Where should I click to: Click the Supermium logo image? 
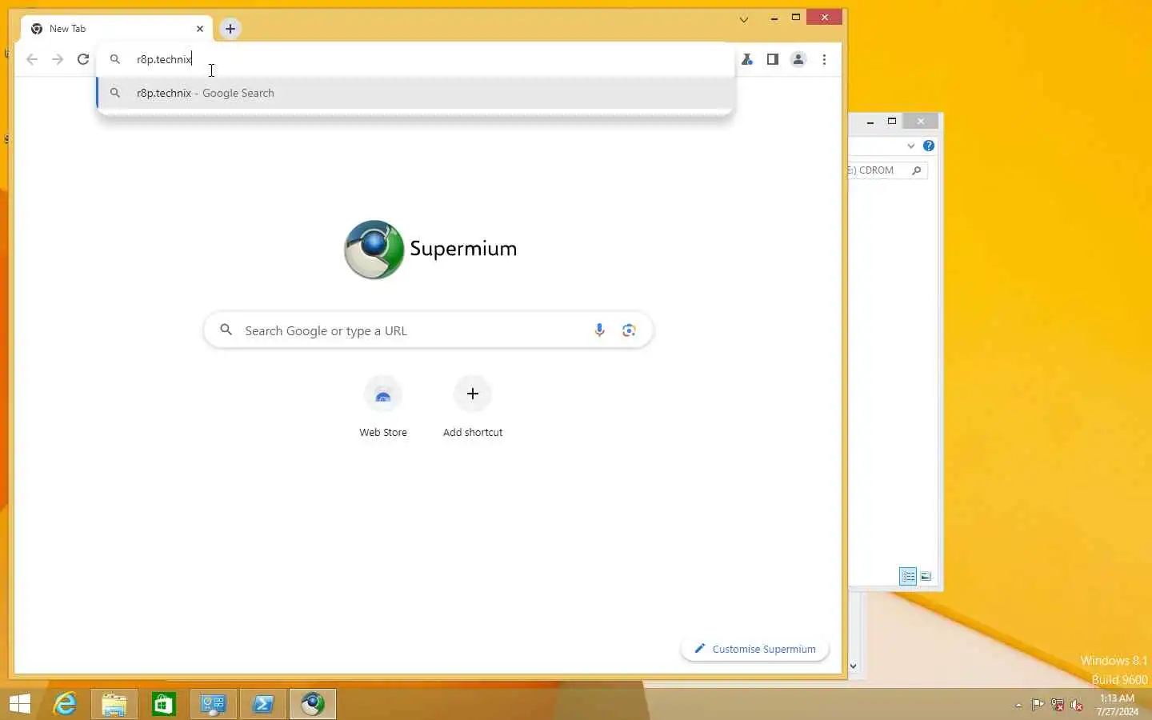(x=374, y=250)
